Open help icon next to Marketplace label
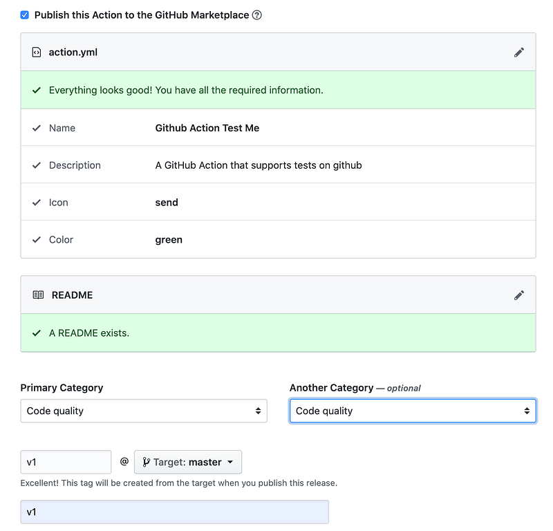Image resolution: width=553 pixels, height=531 pixels. coord(256,15)
